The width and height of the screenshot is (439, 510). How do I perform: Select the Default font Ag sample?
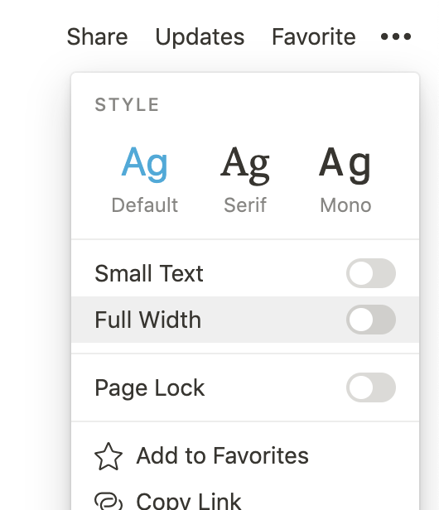(x=144, y=162)
